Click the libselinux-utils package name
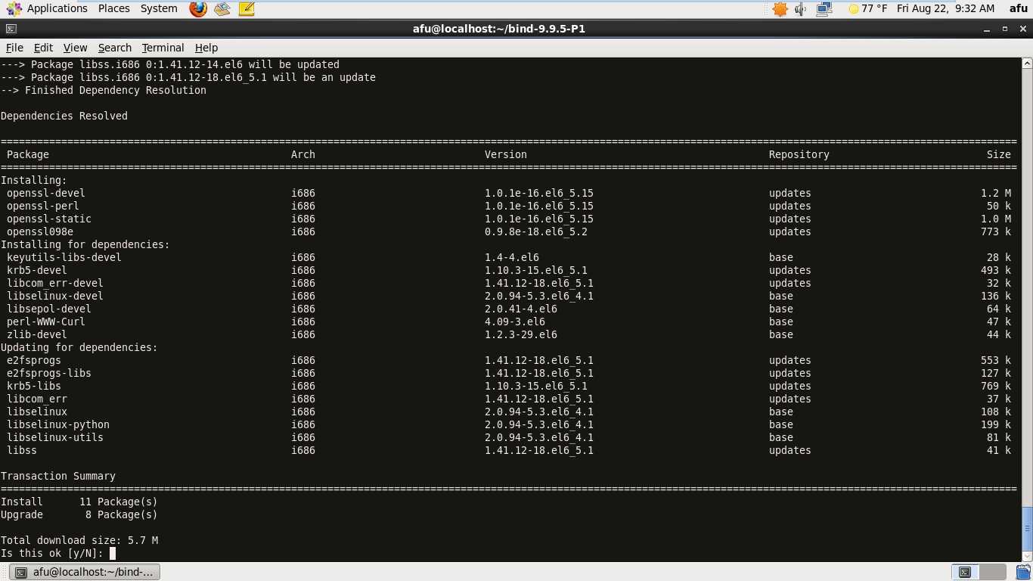This screenshot has width=1033, height=581. click(x=55, y=437)
